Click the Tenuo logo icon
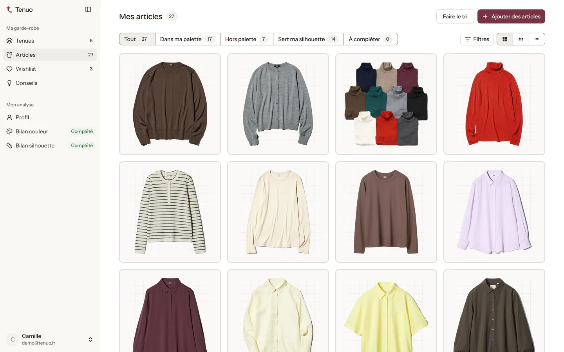Screen dimensions: 564x352 click(x=9, y=9)
